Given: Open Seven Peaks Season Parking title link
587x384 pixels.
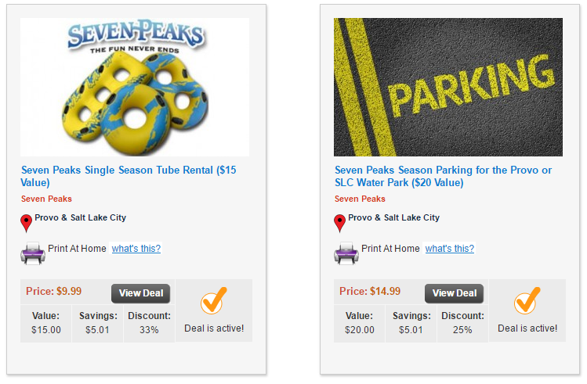Looking at the screenshot, I should coord(443,176).
